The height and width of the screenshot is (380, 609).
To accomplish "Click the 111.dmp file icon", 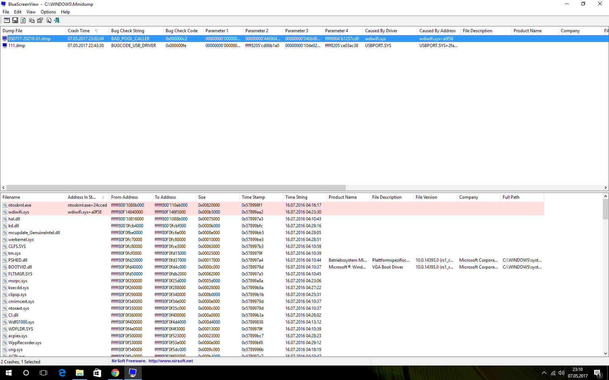I will pos(5,46).
